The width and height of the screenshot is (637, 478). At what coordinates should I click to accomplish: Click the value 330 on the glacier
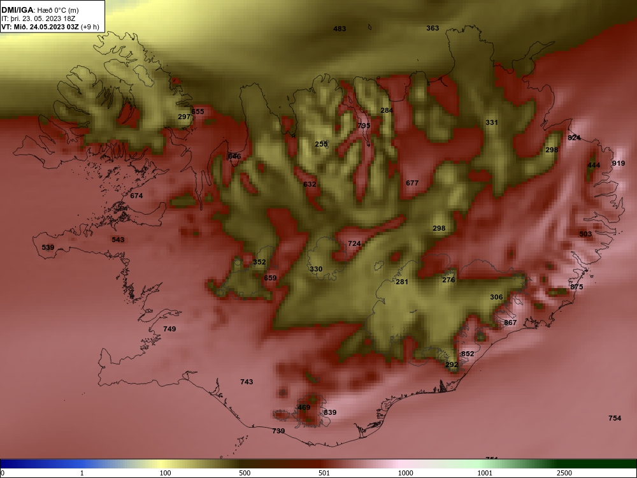[316, 269]
